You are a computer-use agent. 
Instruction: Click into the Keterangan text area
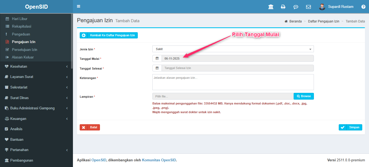233,82
